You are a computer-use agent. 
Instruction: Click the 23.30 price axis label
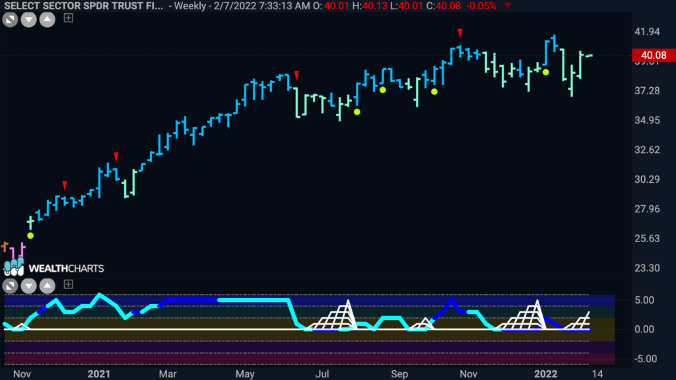click(647, 268)
